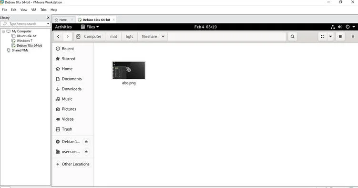Open VMware VM menu
358x188 pixels.
coord(34,10)
